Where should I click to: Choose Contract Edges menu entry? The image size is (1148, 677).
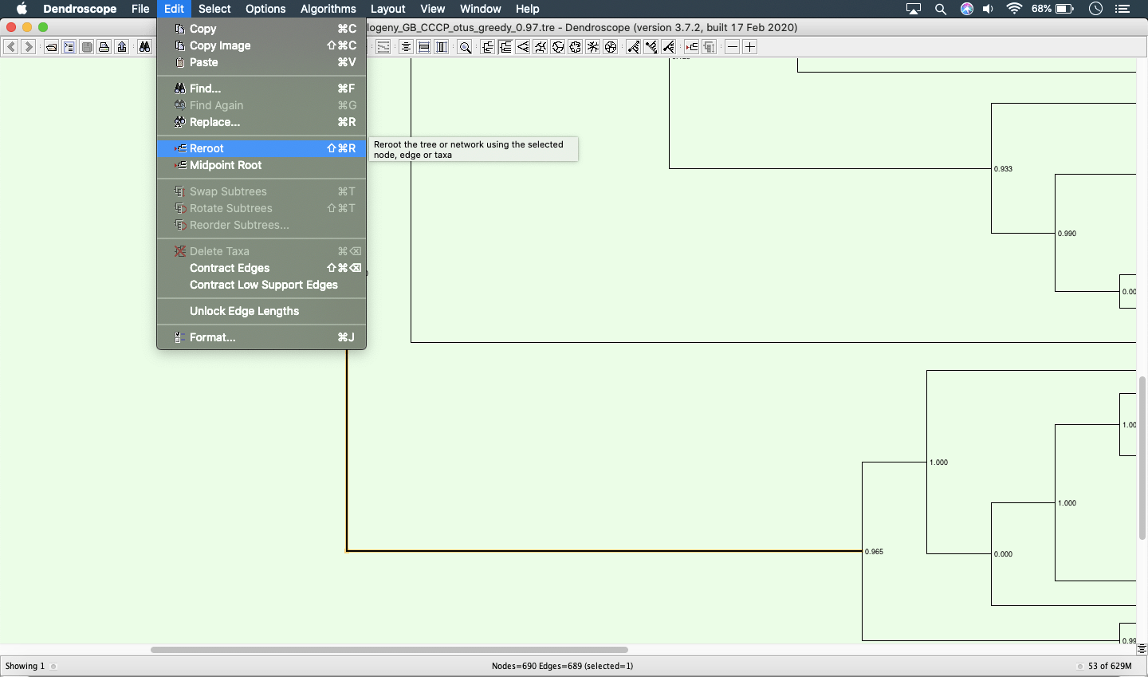coord(261,268)
